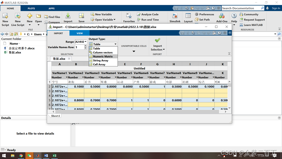Viewport: 282px width, 159px height.
Task: Switch to the APPS tab
Action: (52, 8)
